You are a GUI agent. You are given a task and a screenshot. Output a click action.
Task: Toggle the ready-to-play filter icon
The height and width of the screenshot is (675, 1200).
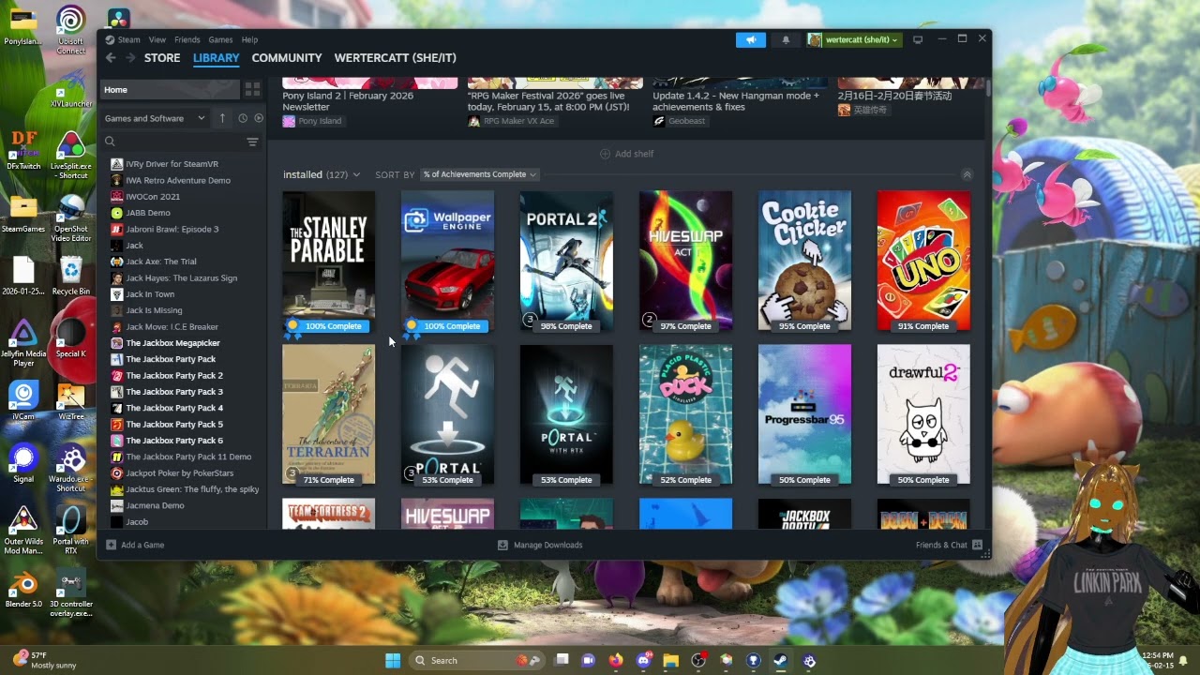click(x=259, y=118)
